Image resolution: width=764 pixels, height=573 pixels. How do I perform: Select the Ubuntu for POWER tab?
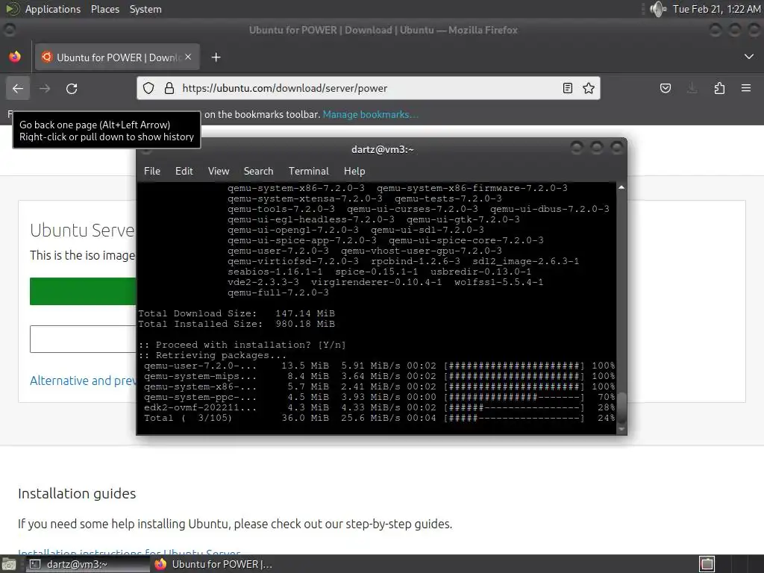tap(117, 57)
